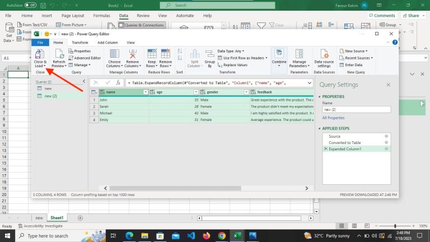The image size is (430, 242).
Task: Click the Group By icon
Action: pos(210,54)
